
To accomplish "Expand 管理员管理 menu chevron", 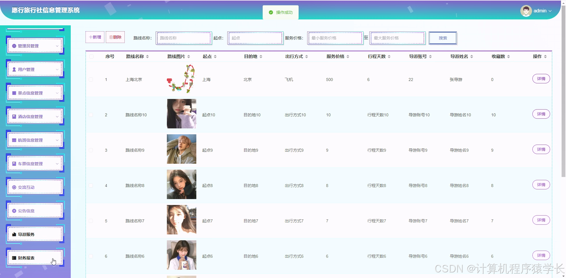I will [57, 46].
